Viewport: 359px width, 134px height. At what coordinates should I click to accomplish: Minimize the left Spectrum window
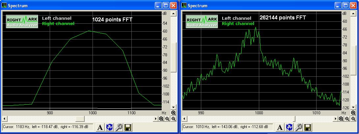coord(158,6)
